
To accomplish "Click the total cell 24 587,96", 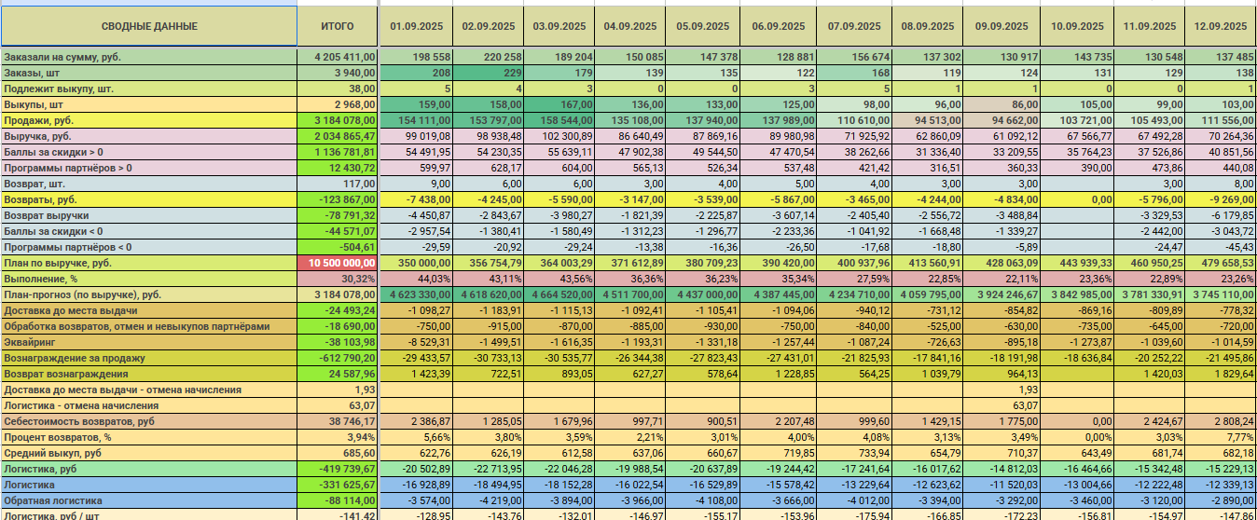I will [x=338, y=374].
